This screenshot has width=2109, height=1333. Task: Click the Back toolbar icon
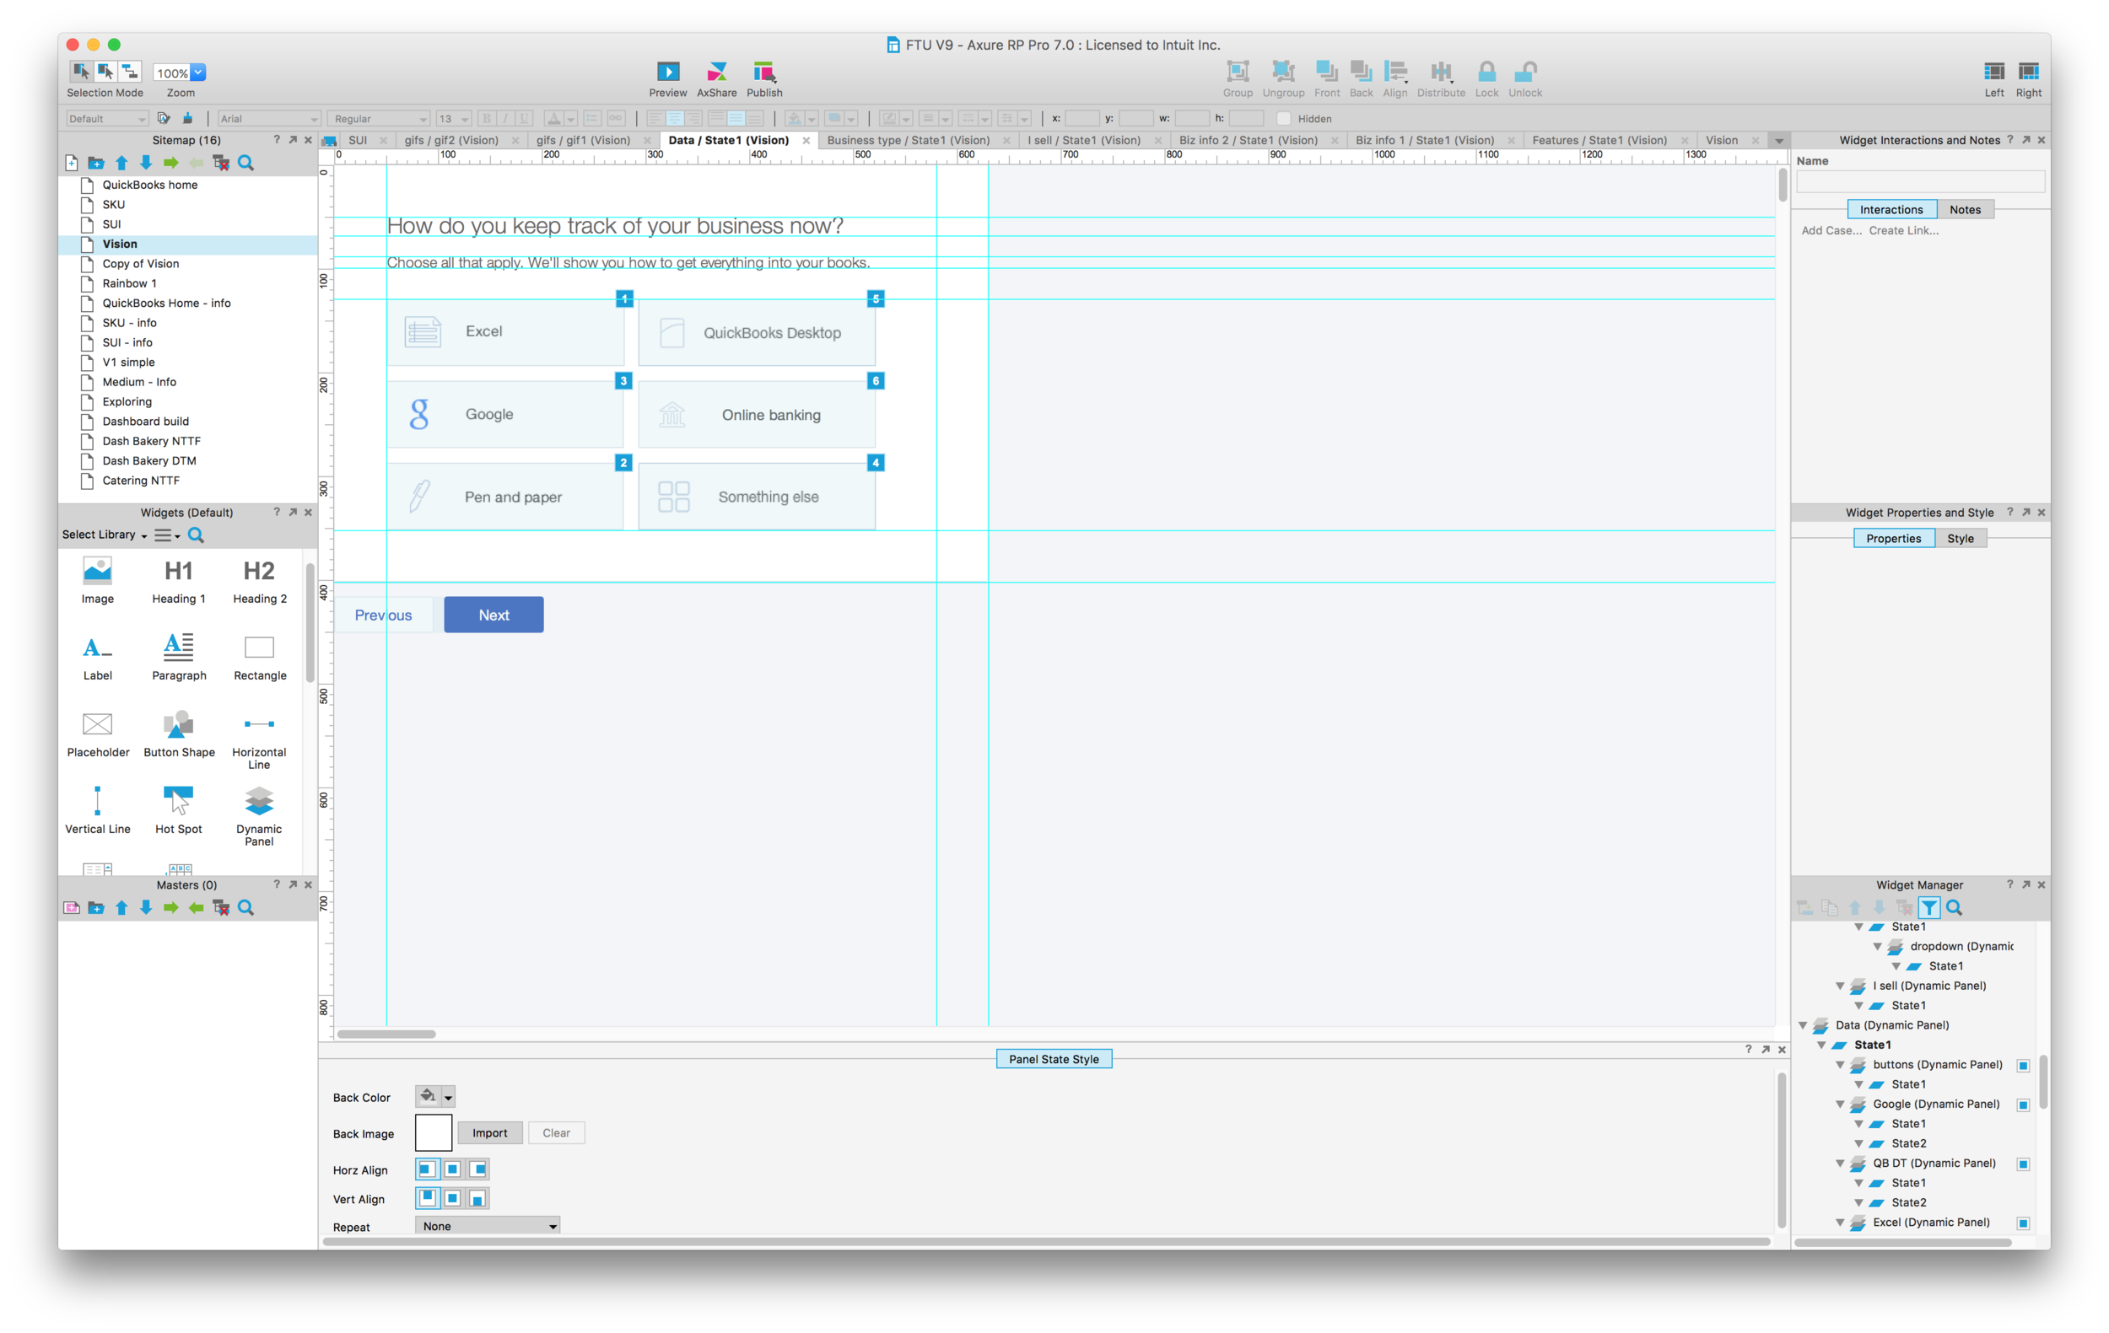tap(1360, 72)
